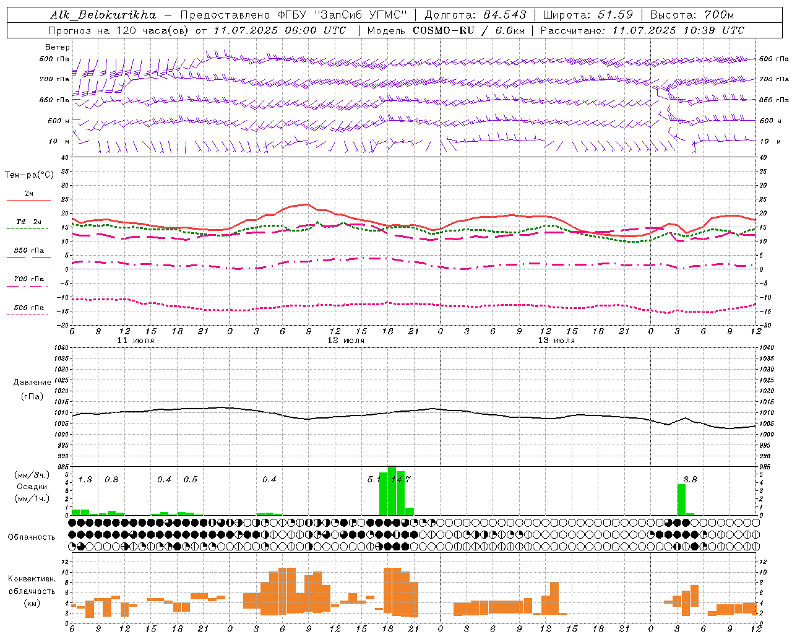Image resolution: width=792 pixels, height=634 pixels.
Task: Click the Высота: 700м elevation text
Action: [692, 15]
